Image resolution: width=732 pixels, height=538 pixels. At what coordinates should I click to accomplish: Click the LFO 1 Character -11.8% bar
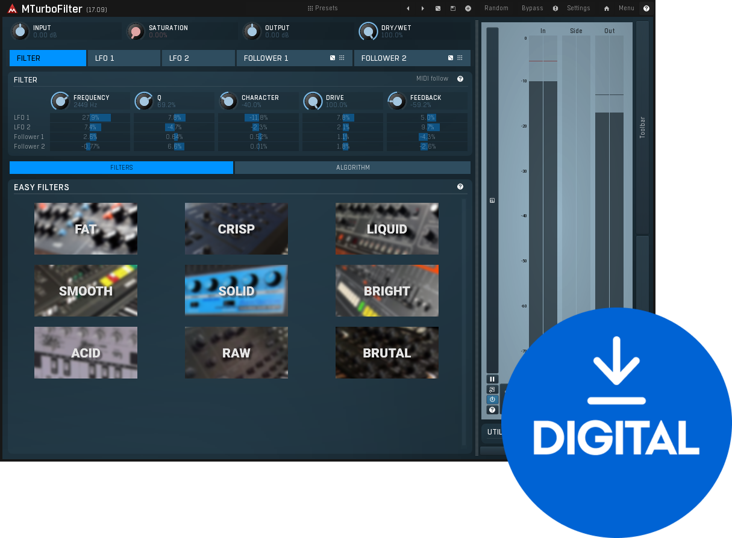258,118
